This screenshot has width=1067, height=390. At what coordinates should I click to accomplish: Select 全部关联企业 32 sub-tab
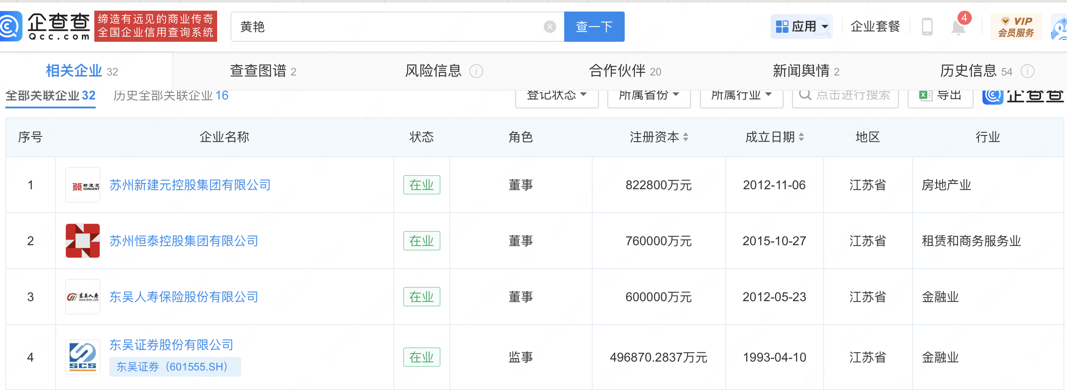pyautogui.click(x=50, y=96)
